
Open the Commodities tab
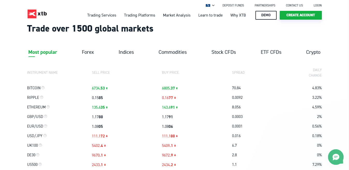(x=172, y=52)
